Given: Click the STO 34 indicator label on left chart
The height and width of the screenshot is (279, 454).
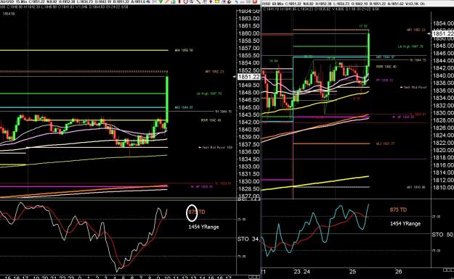Looking at the screenshot, I should [248, 239].
